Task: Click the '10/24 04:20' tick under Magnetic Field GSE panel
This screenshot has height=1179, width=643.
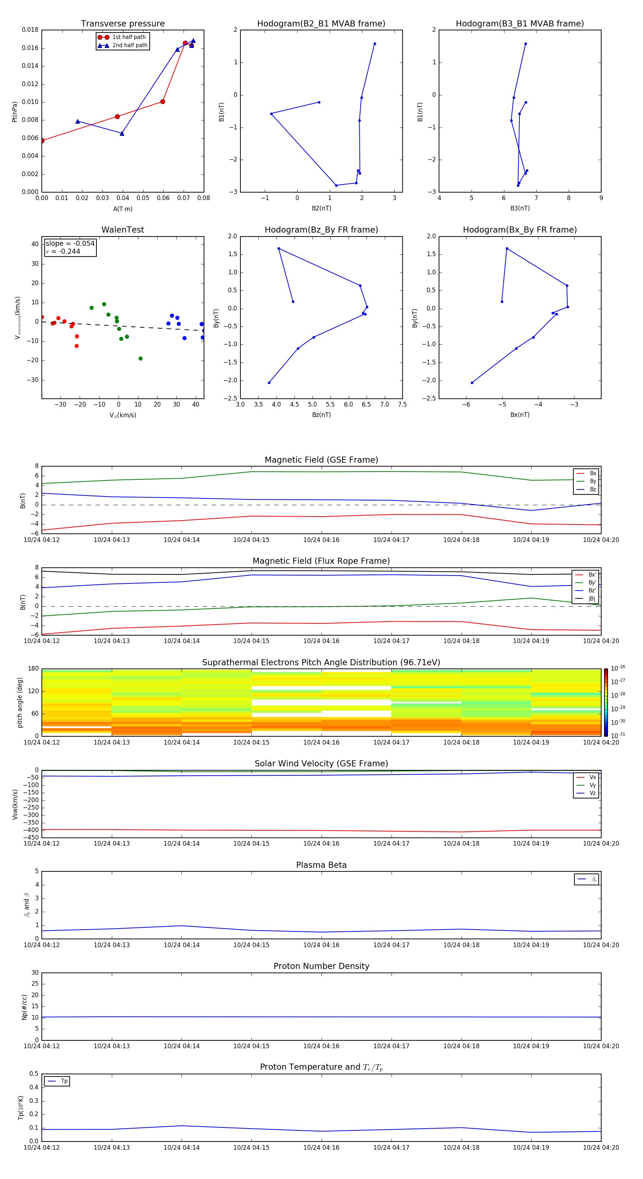Action: [601, 539]
